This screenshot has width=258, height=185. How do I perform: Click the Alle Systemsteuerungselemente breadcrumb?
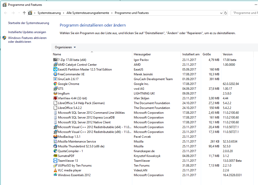point(88,13)
